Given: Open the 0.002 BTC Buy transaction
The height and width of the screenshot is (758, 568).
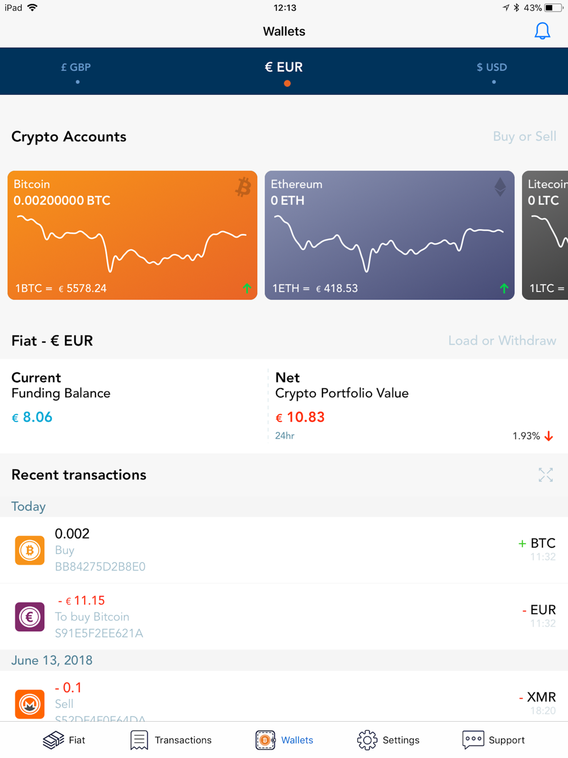Looking at the screenshot, I should pyautogui.click(x=284, y=550).
